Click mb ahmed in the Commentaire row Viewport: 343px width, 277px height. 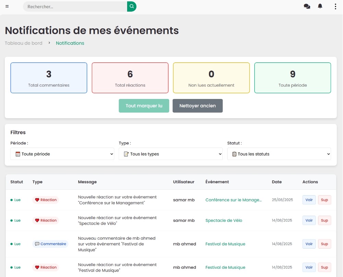click(x=184, y=244)
